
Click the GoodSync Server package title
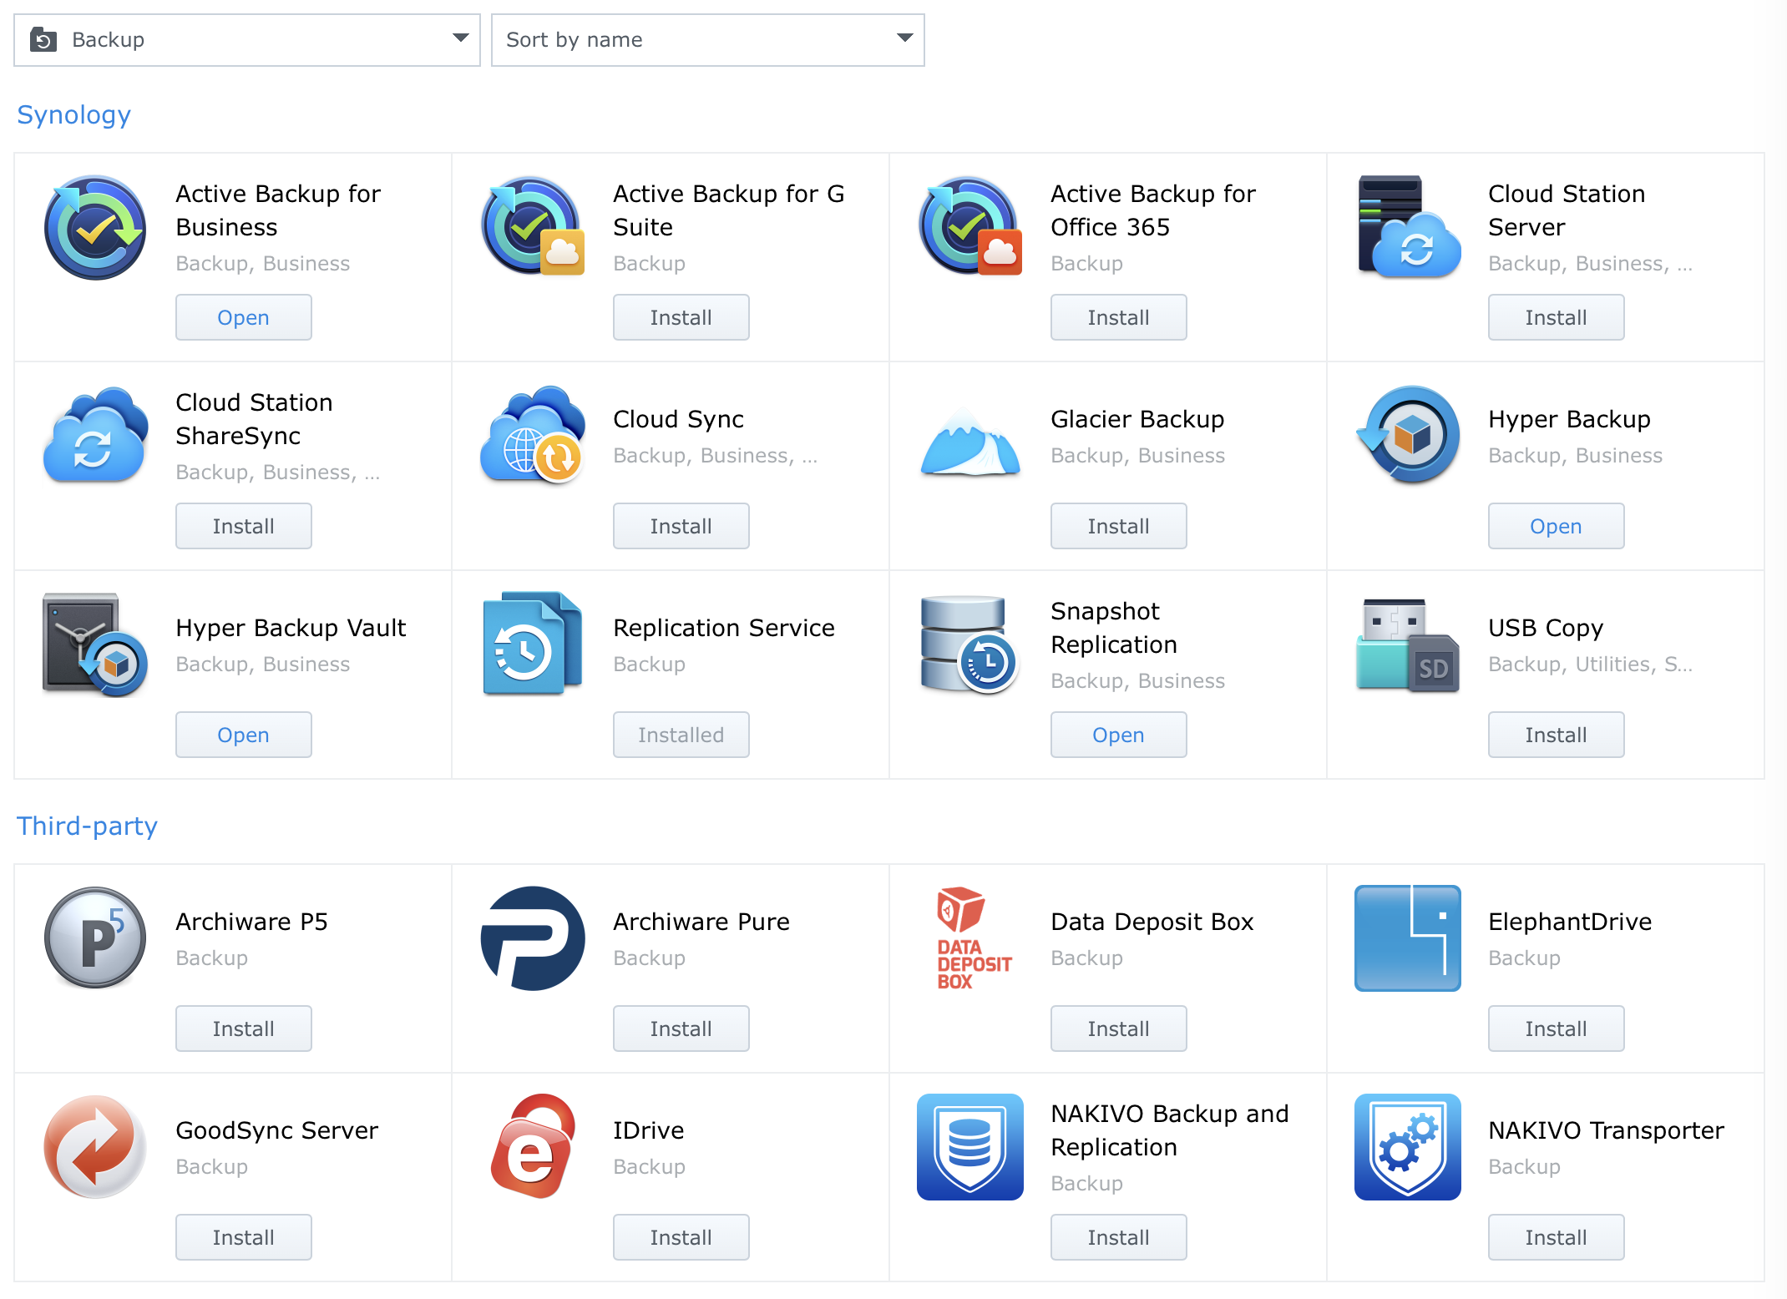pyautogui.click(x=277, y=1130)
